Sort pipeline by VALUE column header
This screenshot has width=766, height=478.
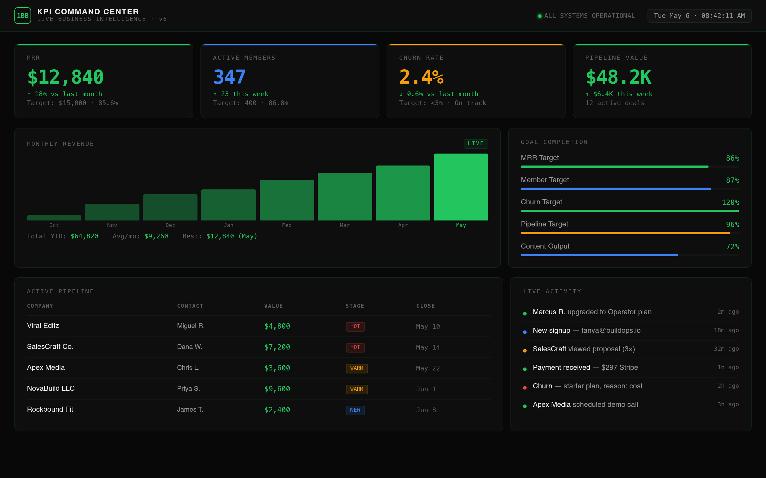pos(273,306)
